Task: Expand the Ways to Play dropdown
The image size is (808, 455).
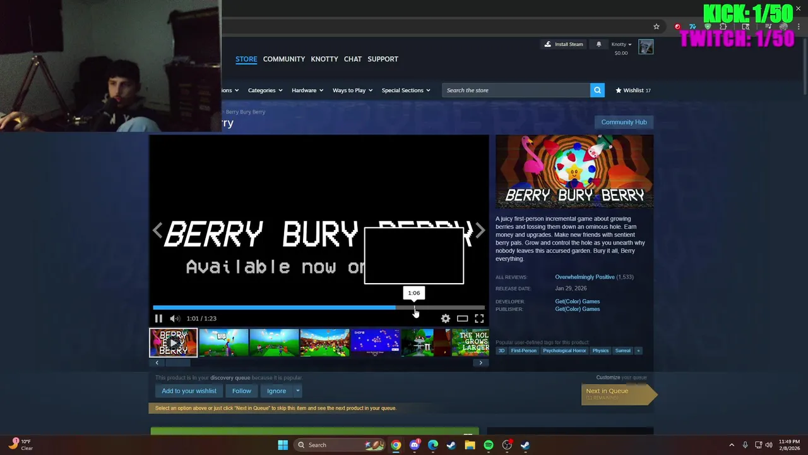Action: pyautogui.click(x=352, y=90)
